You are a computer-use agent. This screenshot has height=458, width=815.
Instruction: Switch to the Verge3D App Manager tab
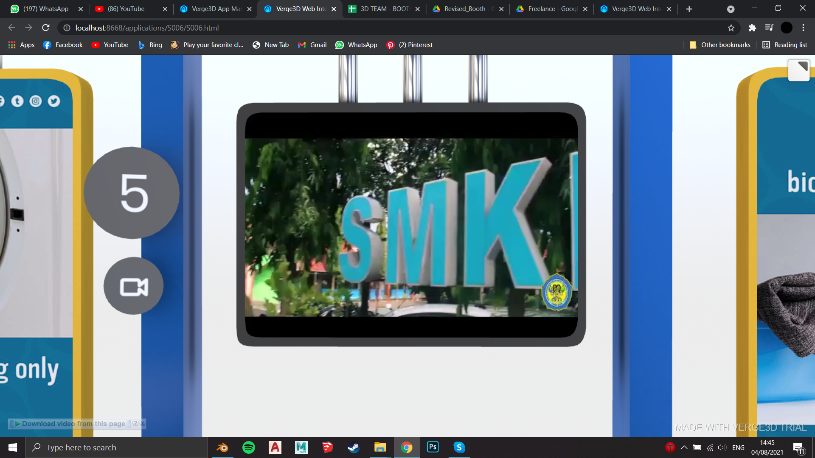coord(216,9)
